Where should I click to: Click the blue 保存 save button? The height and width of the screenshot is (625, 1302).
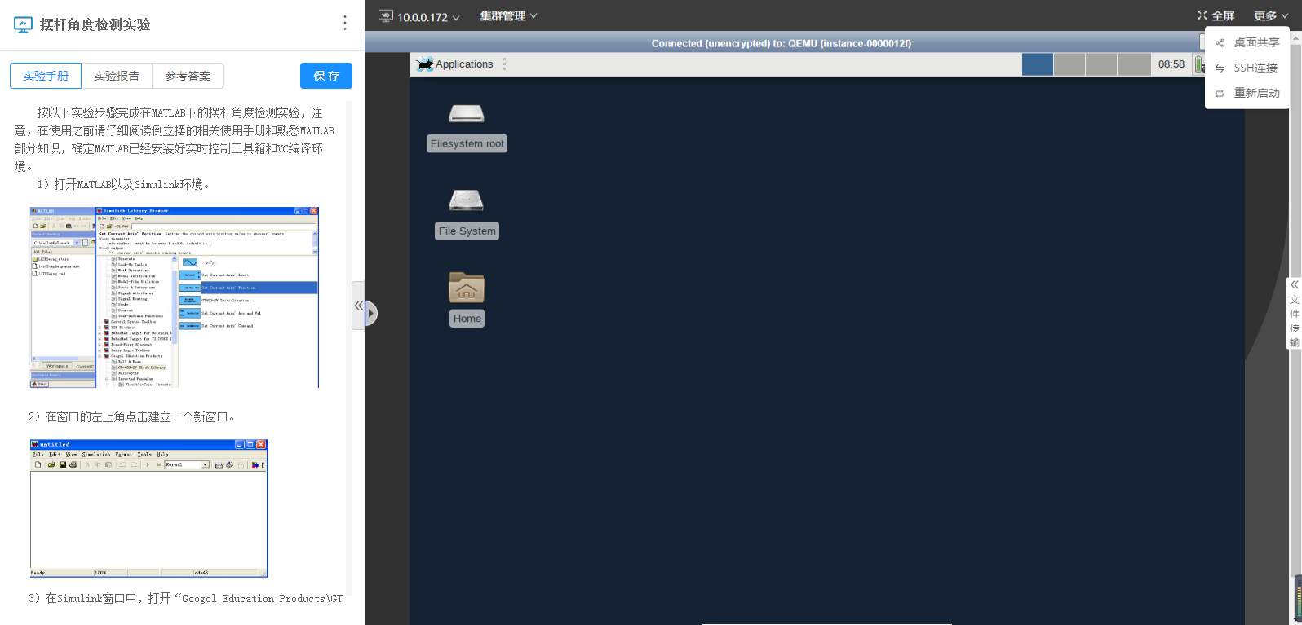click(326, 76)
